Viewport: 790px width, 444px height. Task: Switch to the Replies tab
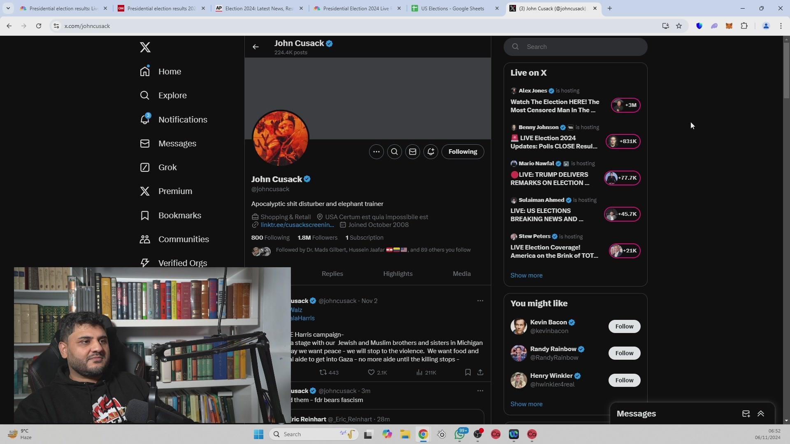click(x=332, y=274)
